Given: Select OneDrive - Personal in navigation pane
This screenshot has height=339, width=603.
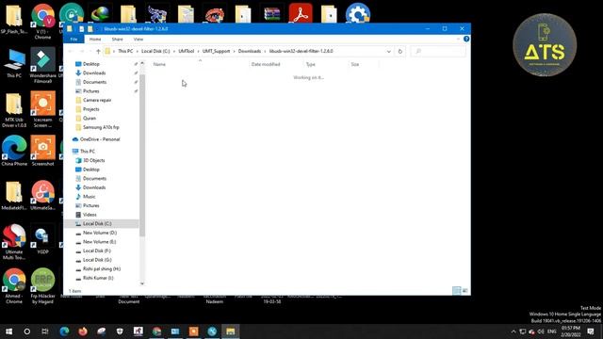Looking at the screenshot, I should (100, 139).
